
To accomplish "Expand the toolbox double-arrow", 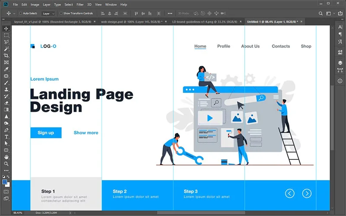I will (x=3, y=19).
